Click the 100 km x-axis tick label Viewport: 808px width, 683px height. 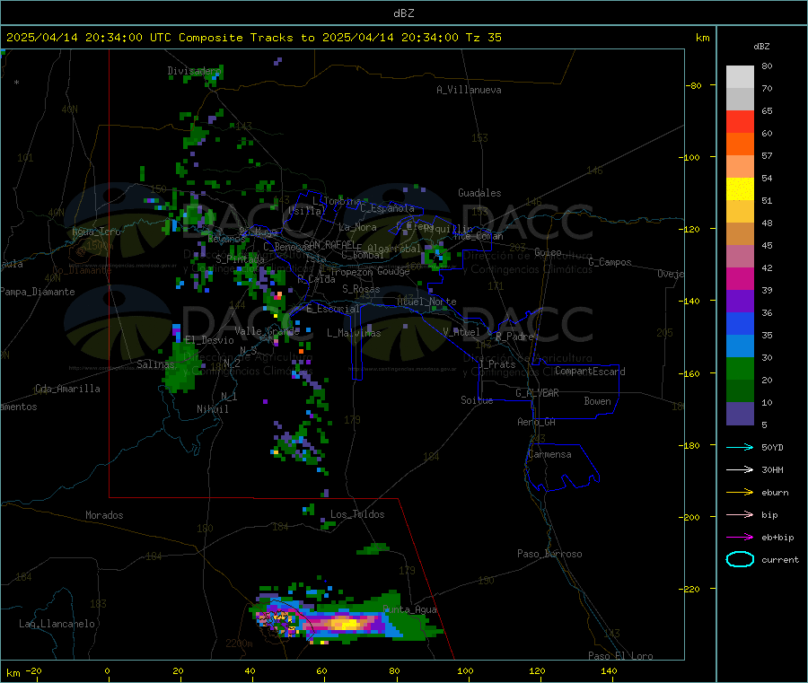pyautogui.click(x=465, y=670)
